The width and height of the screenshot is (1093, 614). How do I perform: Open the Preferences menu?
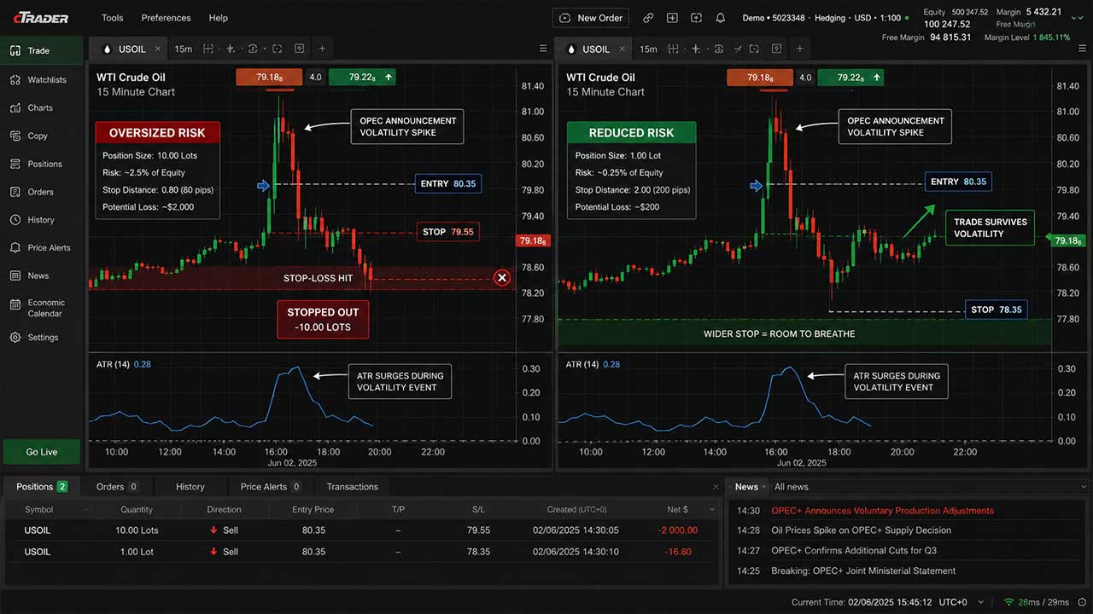[166, 18]
